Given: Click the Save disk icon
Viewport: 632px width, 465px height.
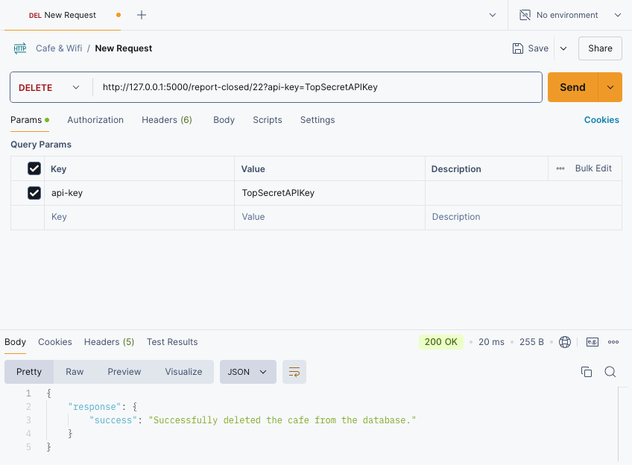Looking at the screenshot, I should pyautogui.click(x=517, y=48).
